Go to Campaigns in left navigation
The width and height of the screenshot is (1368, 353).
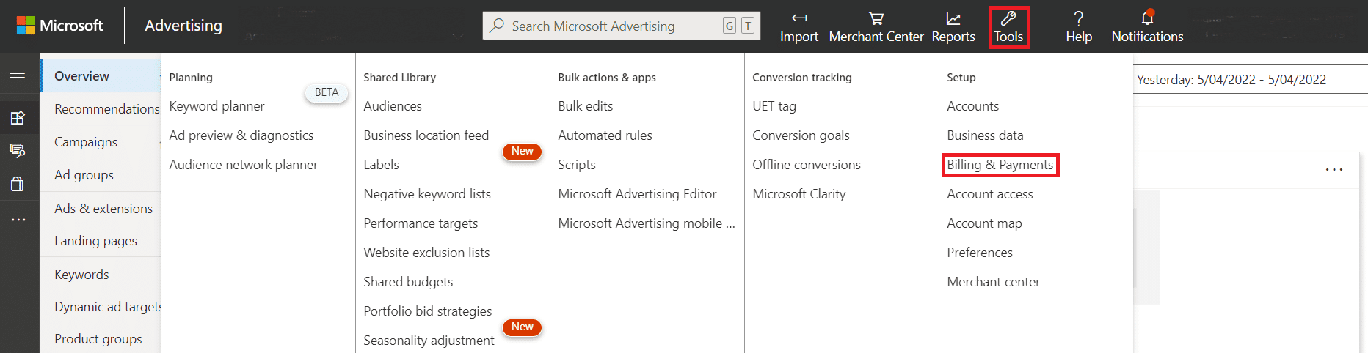86,142
